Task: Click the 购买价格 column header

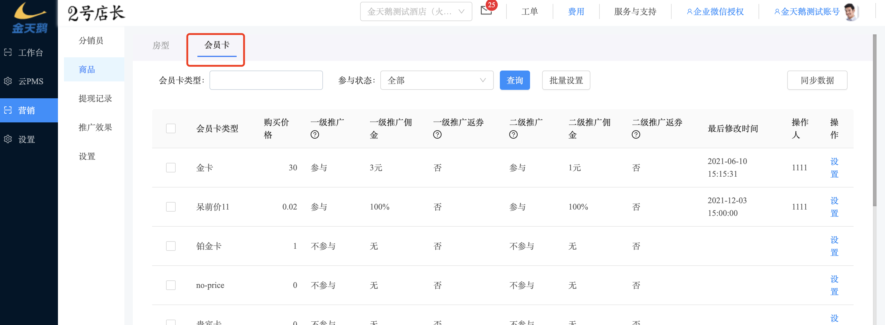Action: coord(276,128)
